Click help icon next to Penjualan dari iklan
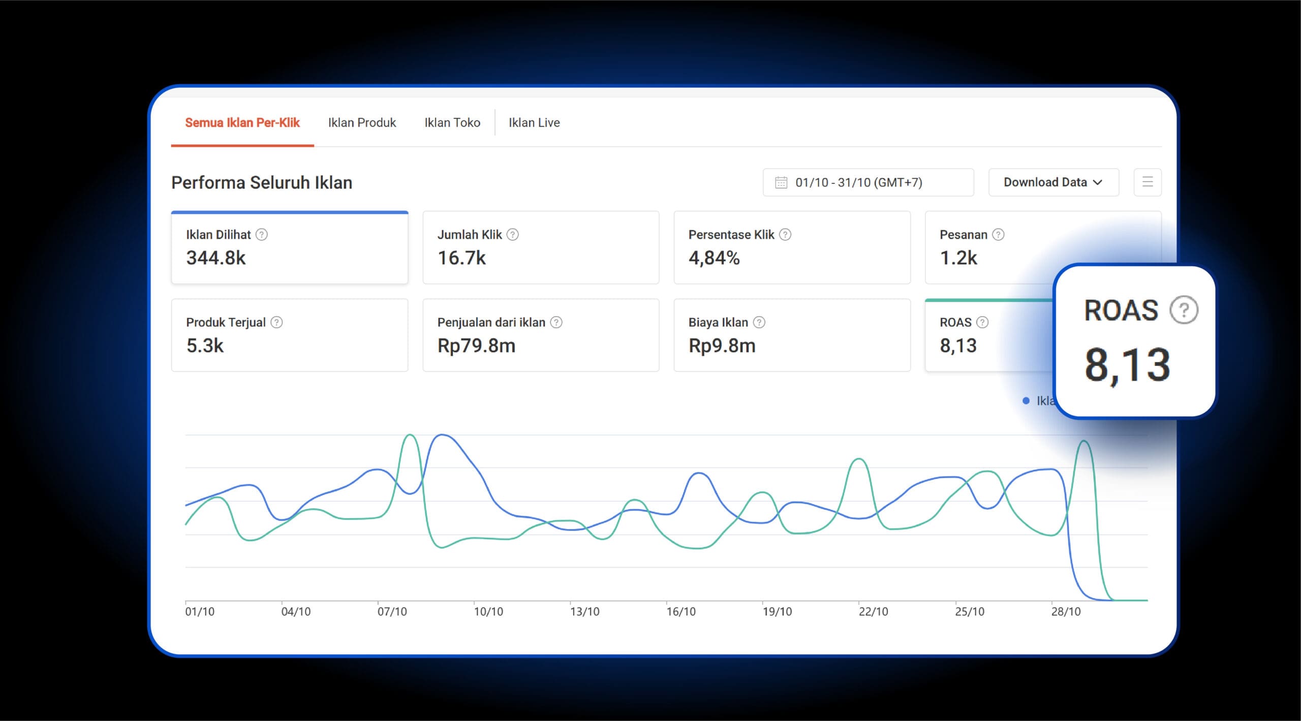The height and width of the screenshot is (721, 1301). [556, 322]
